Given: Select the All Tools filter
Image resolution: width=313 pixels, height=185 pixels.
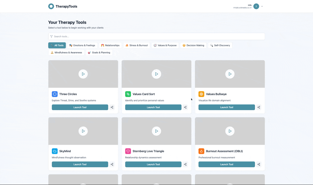Looking at the screenshot, I should click(x=57, y=45).
